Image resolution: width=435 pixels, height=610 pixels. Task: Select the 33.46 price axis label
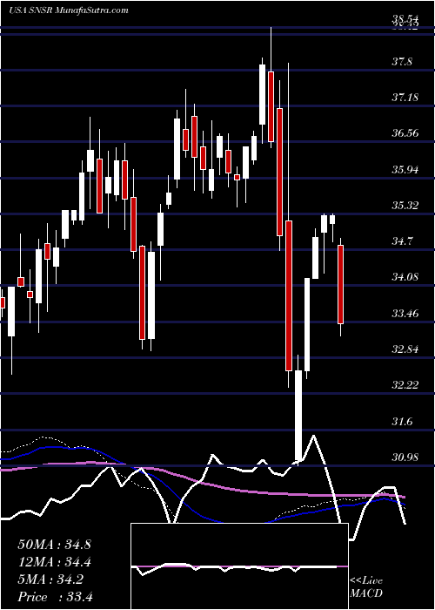405,313
